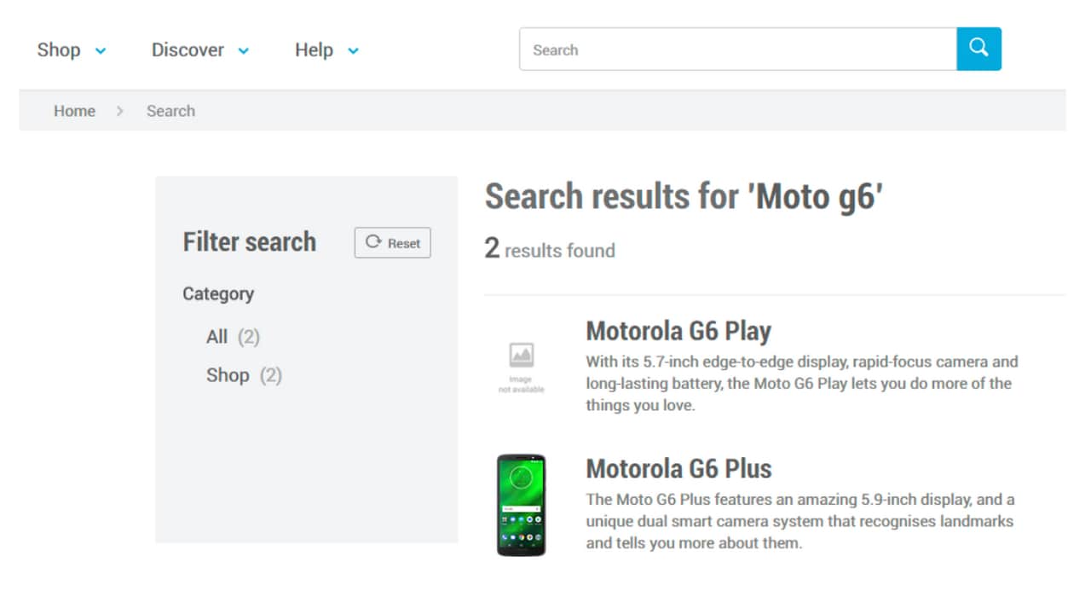
Task: Click the Category label in the filter panel
Action: 218,294
